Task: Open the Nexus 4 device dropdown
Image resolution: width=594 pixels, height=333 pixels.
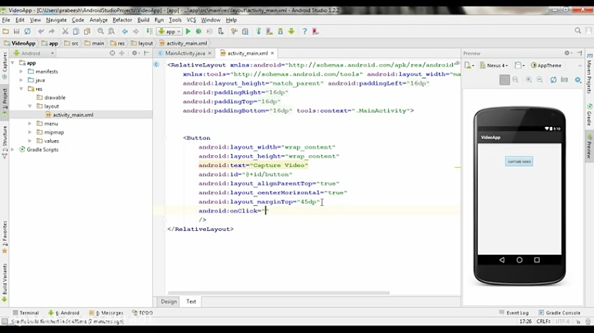Action: coord(494,65)
